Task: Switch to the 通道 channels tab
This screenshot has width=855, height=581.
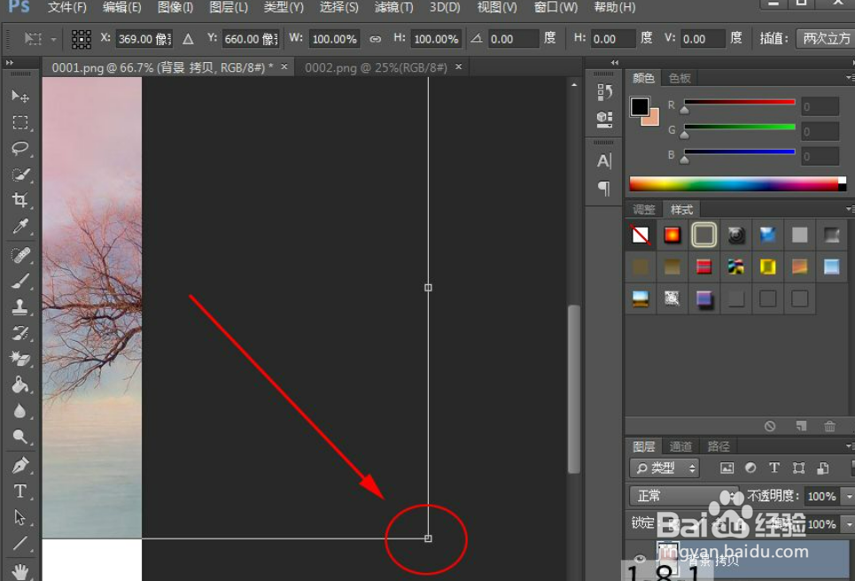Action: tap(680, 446)
